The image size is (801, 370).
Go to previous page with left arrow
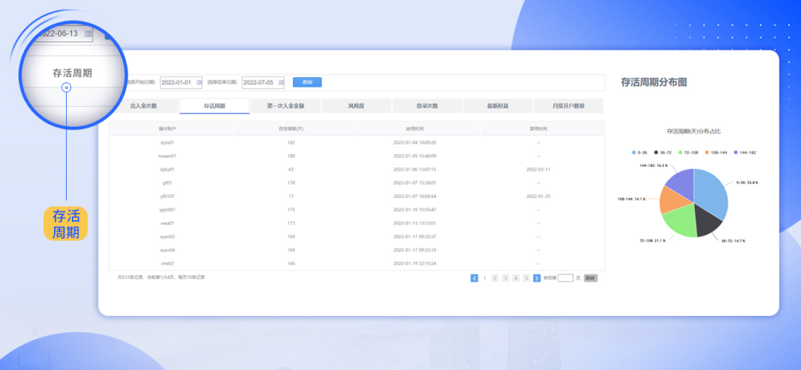[x=474, y=278]
